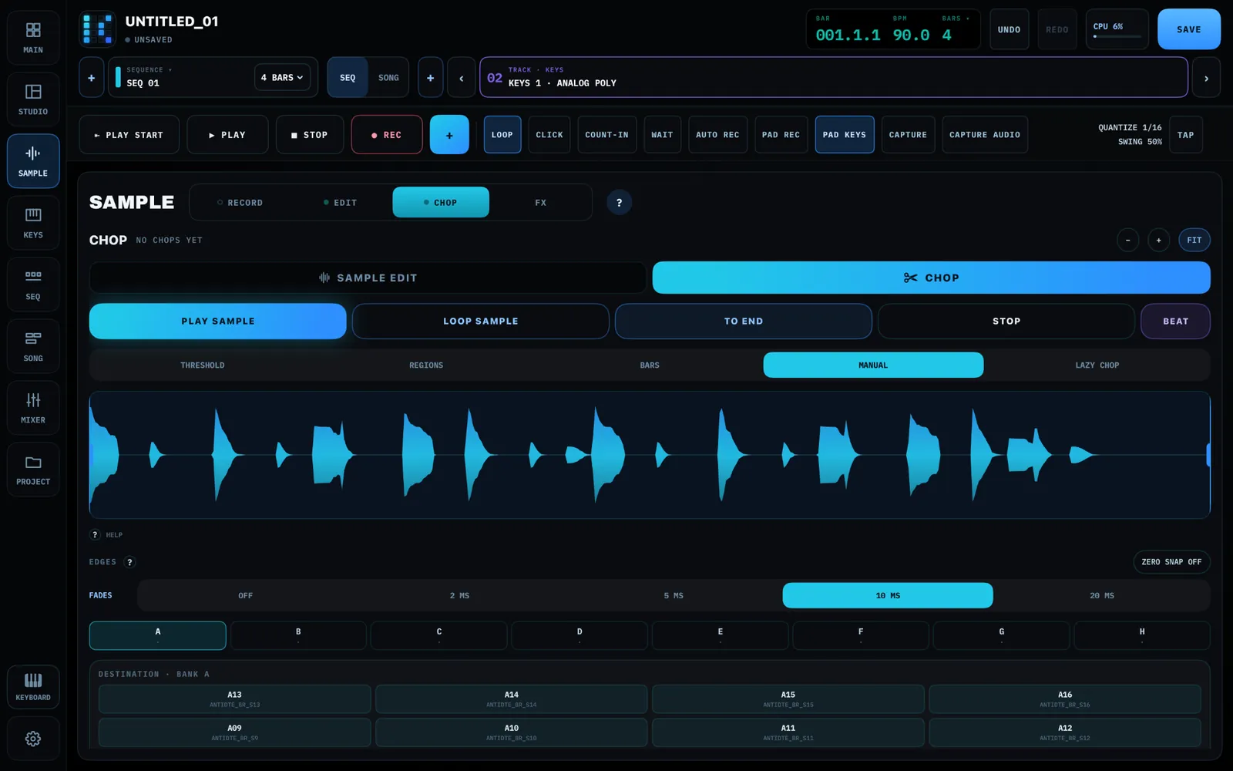The height and width of the screenshot is (771, 1233).
Task: Open the Keys view in sidebar
Action: 33,223
